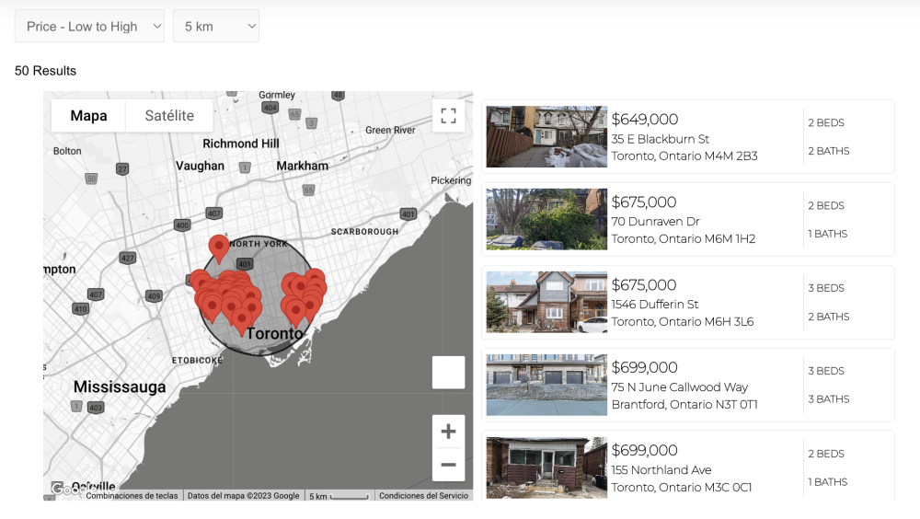Open Condiciones del Servicio link
The height and width of the screenshot is (519, 920).
[x=423, y=495]
